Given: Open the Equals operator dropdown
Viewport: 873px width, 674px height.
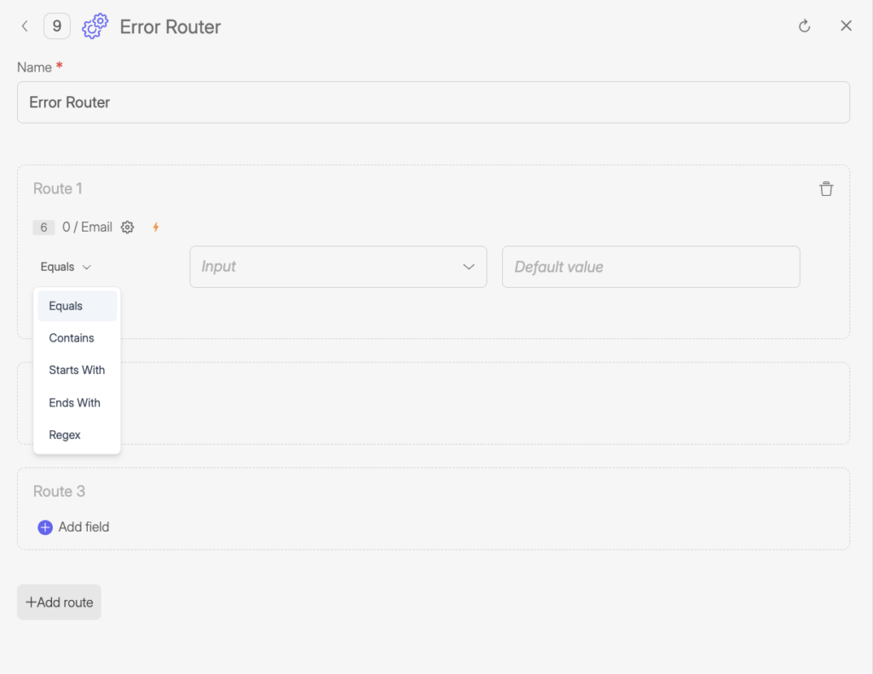Looking at the screenshot, I should 65,266.
